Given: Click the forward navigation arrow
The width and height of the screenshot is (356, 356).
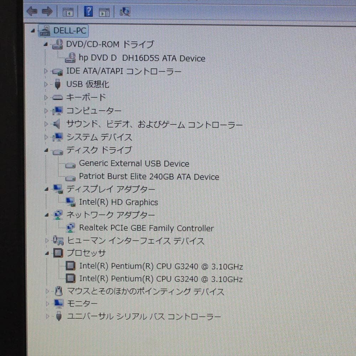Looking at the screenshot, I should tap(47, 12).
